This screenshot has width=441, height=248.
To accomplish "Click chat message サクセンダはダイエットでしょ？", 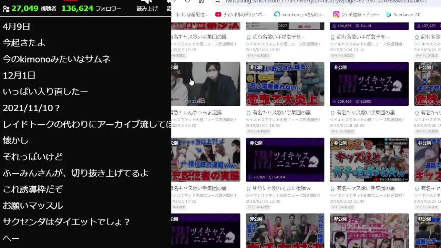I will tap(66, 222).
